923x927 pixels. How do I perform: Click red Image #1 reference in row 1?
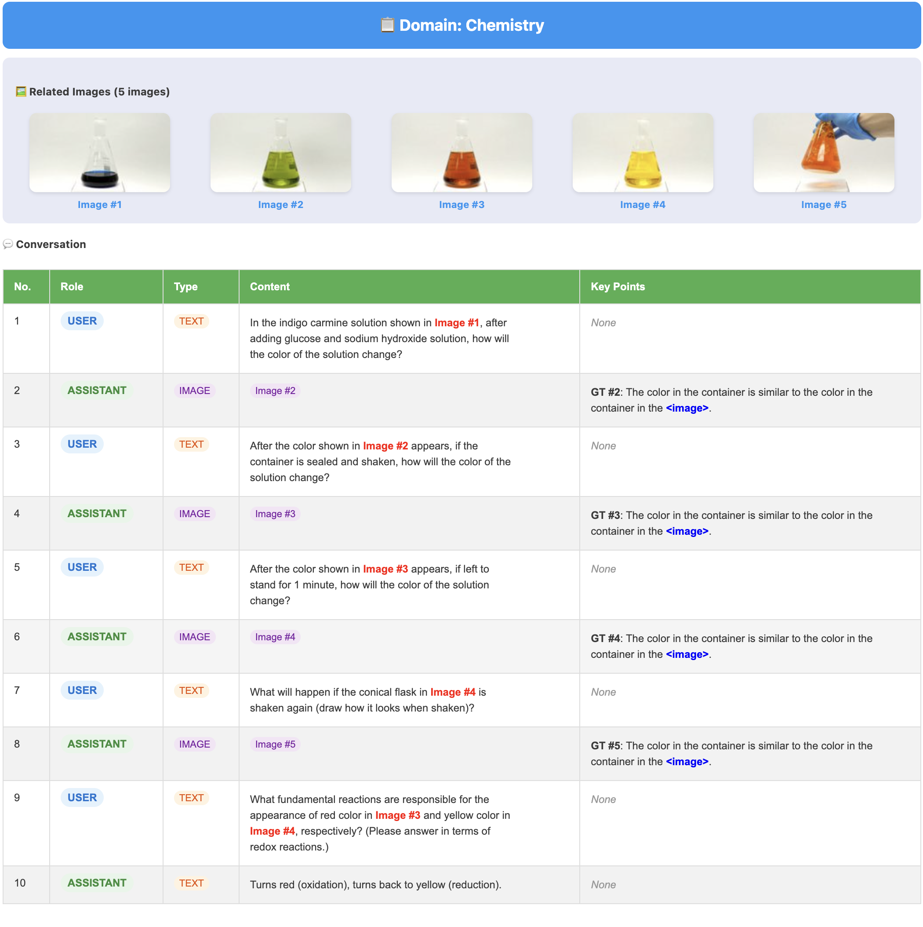tap(457, 323)
